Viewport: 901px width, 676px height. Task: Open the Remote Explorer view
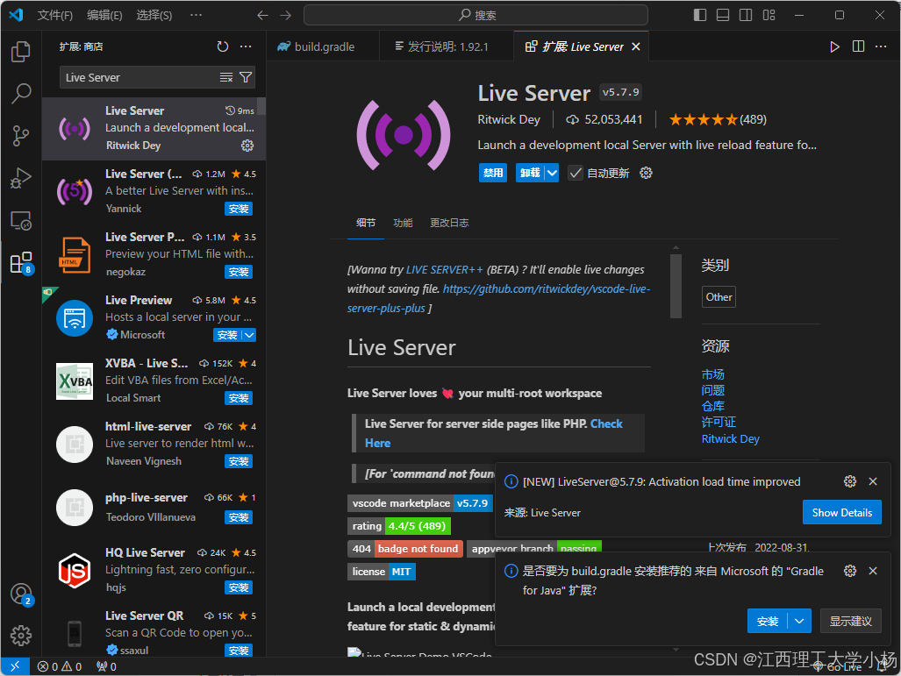point(21,221)
